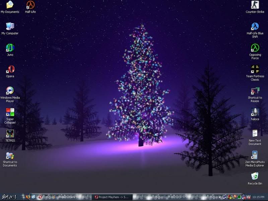Click the Super Collapse! game icon
Viewport: 268px width, 201px height.
pyautogui.click(x=10, y=112)
